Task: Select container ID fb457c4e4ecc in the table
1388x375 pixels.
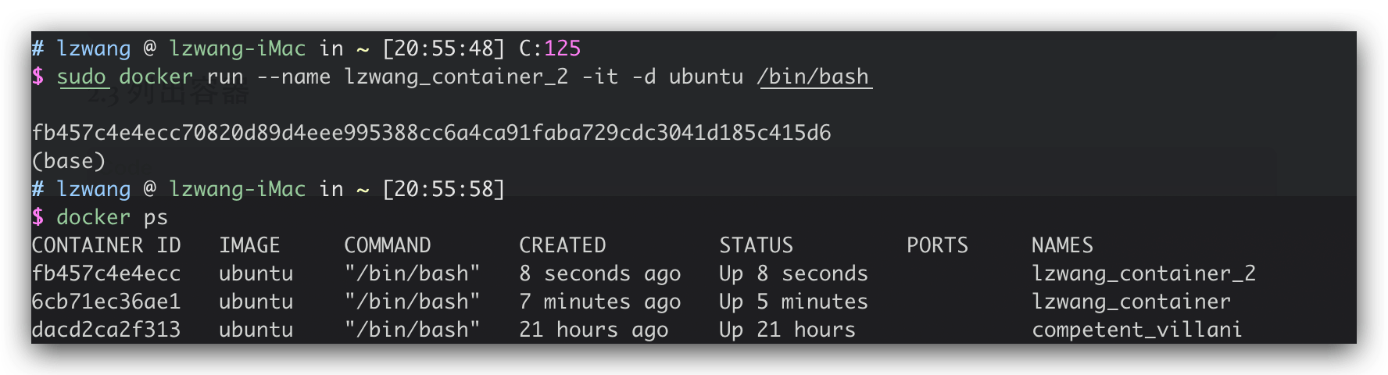Action: click(x=106, y=273)
